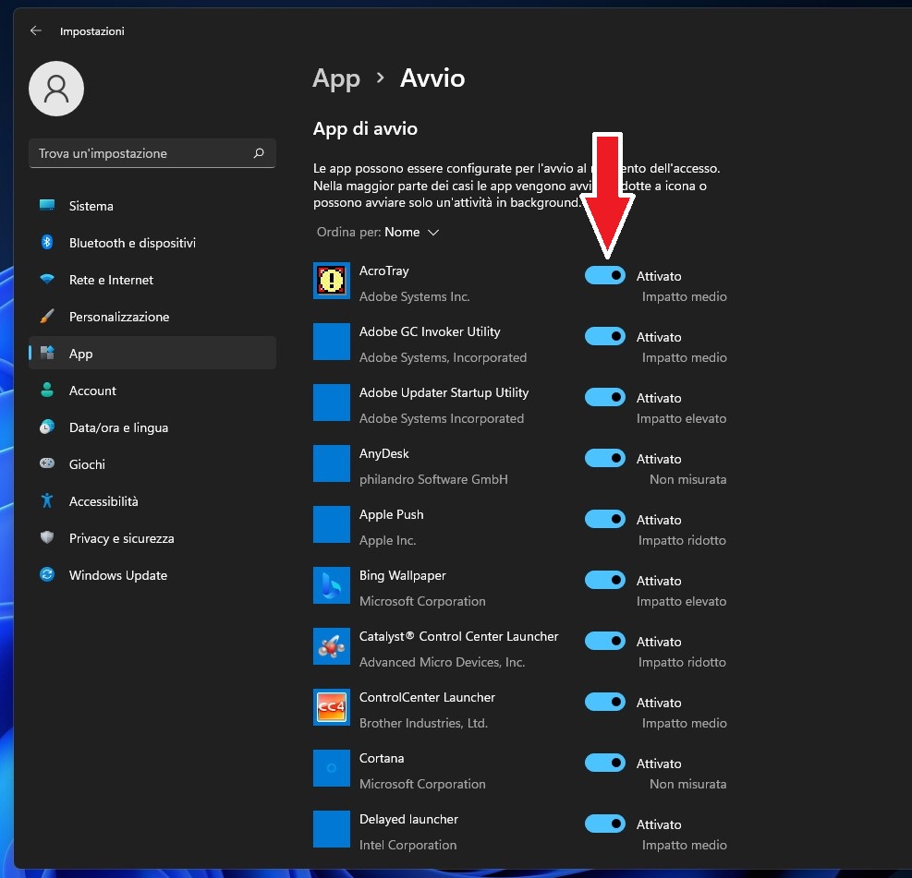Turn off Catalyst Control Center Launcher toggle
The height and width of the screenshot is (878, 912).
[x=605, y=642]
